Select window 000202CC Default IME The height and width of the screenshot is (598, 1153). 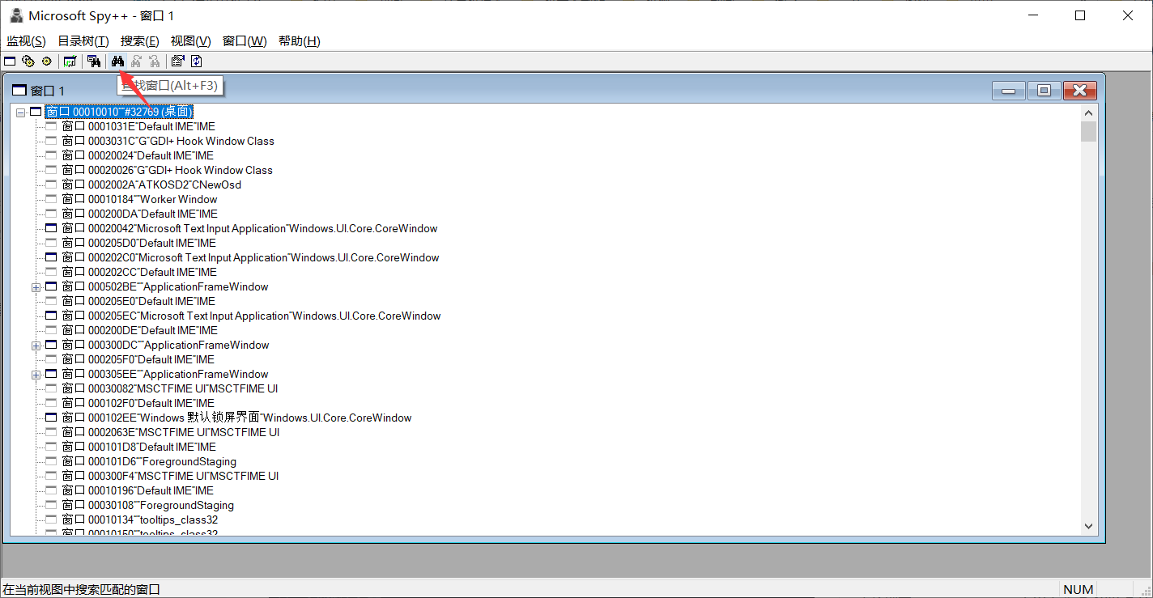tap(139, 272)
